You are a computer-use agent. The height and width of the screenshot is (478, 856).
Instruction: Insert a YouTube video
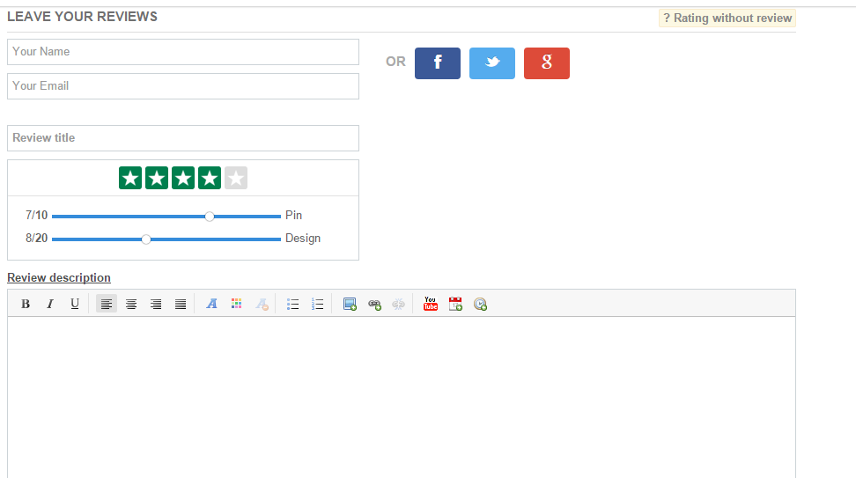pyautogui.click(x=430, y=304)
